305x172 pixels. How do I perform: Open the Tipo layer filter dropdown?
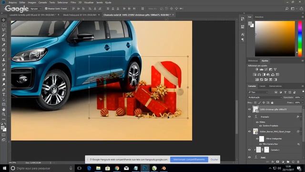pyautogui.click(x=258, y=92)
